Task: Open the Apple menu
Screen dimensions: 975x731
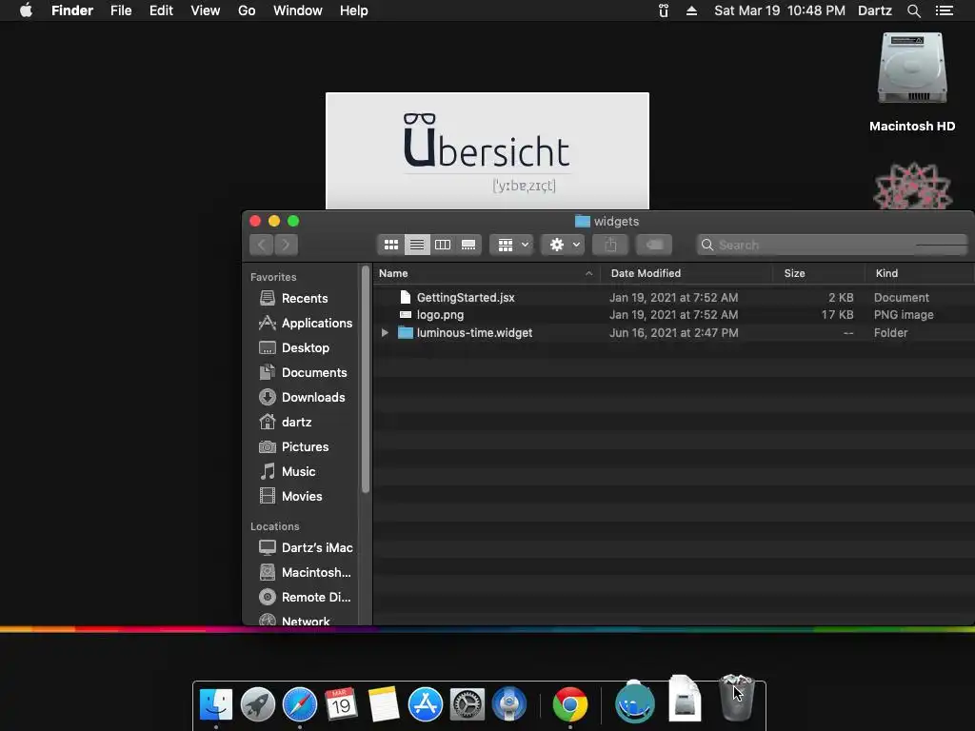Action: point(26,10)
